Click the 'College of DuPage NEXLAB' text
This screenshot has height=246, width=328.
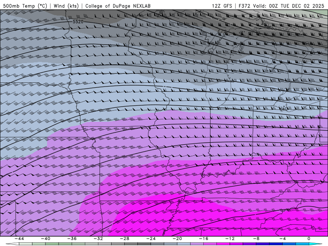118,6
